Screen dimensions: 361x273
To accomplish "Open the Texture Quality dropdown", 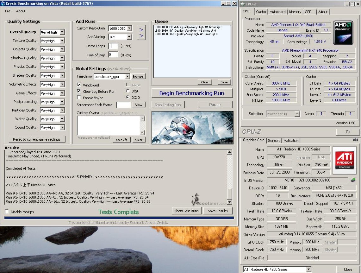I will click(62, 41).
